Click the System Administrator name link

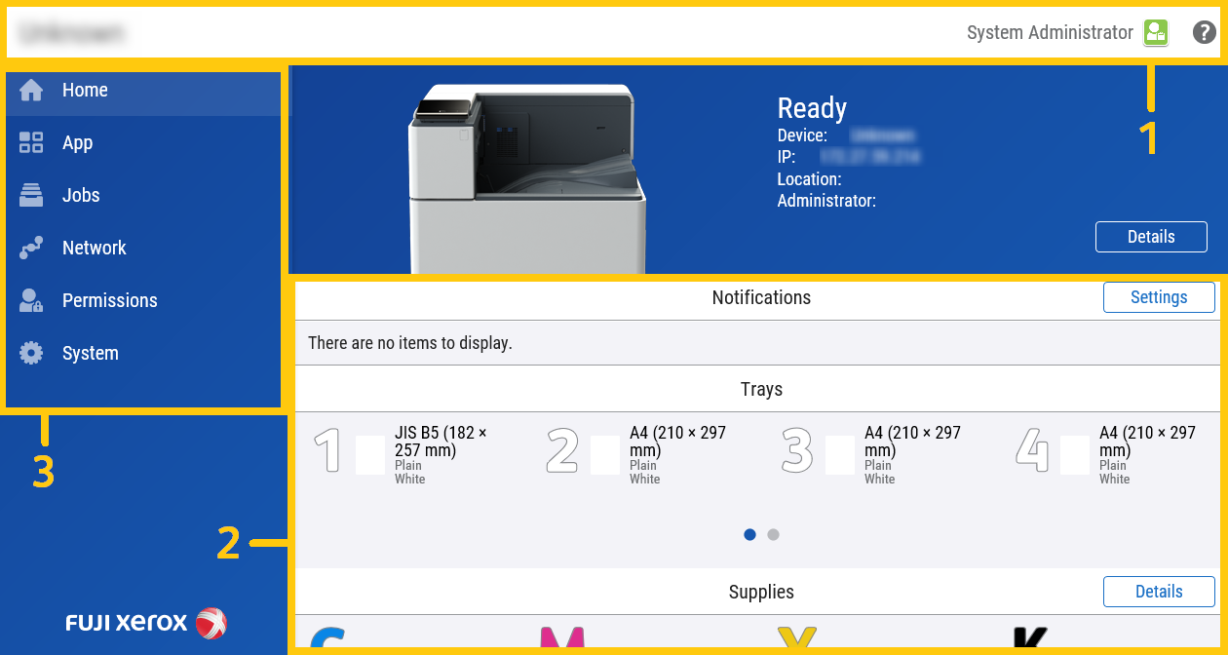click(x=1049, y=32)
